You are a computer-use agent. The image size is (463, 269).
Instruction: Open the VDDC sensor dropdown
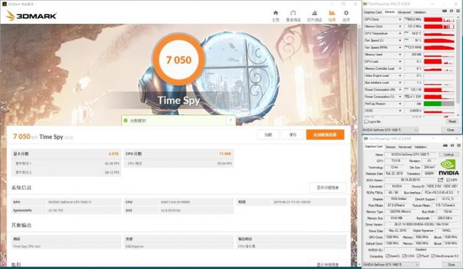400,111
